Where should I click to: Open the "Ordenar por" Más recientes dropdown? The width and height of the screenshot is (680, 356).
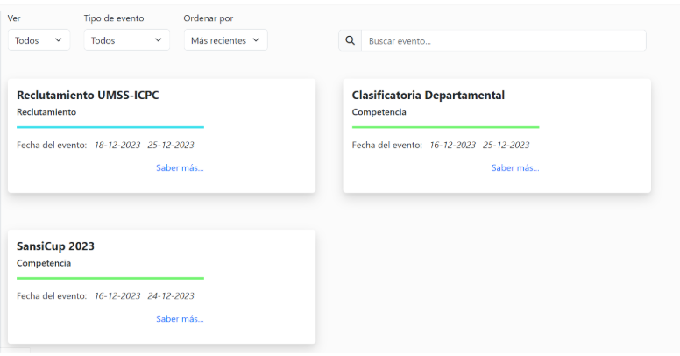pos(225,40)
